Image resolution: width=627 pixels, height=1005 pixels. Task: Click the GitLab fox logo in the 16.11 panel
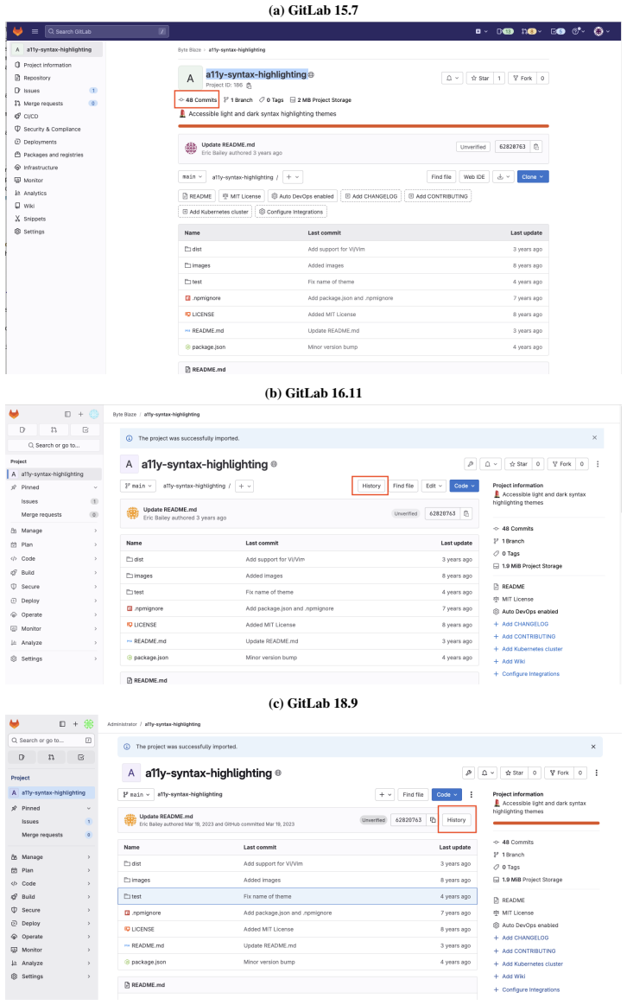click(x=14, y=414)
